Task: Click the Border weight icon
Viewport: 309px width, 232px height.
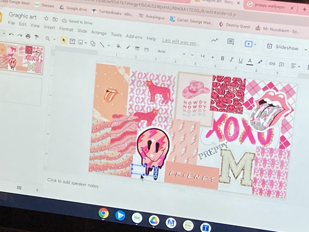Action: (137, 48)
